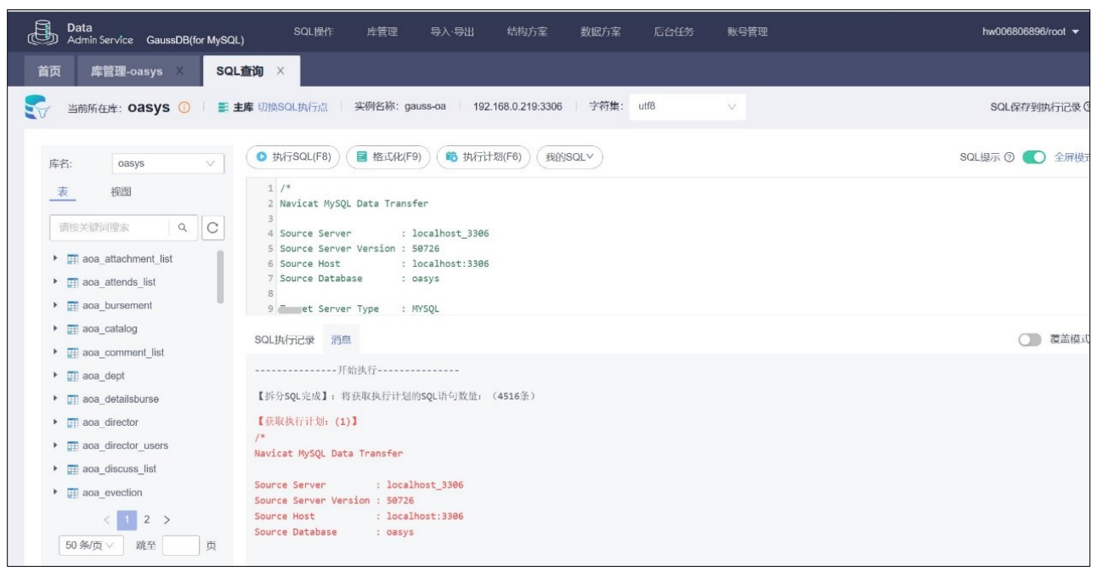Open the hw006806896/root account menu
Viewport: 1097px width, 572px height.
(1030, 32)
